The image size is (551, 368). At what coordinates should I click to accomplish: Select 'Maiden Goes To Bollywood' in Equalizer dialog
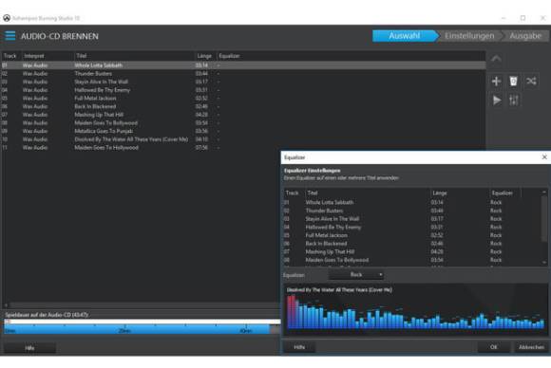click(x=412, y=260)
